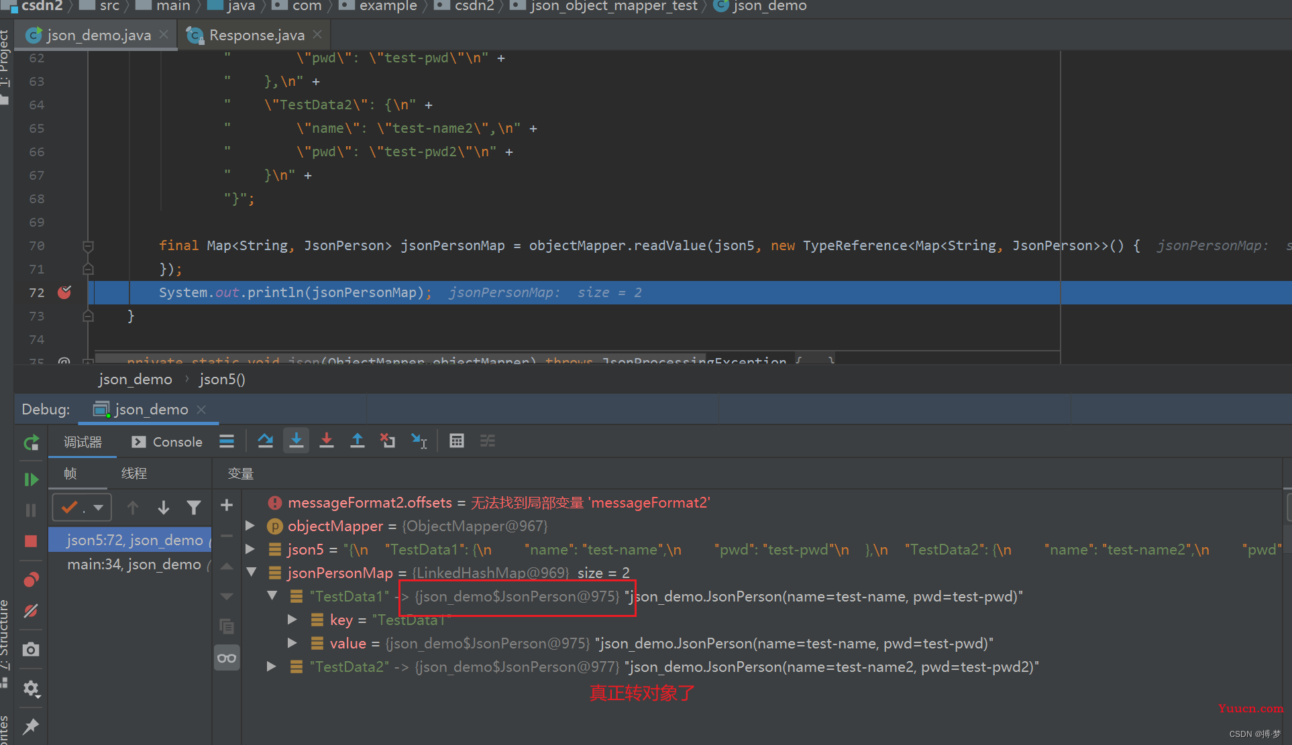Rerun the json_demo debug session
This screenshot has height=745, width=1292.
(31, 443)
